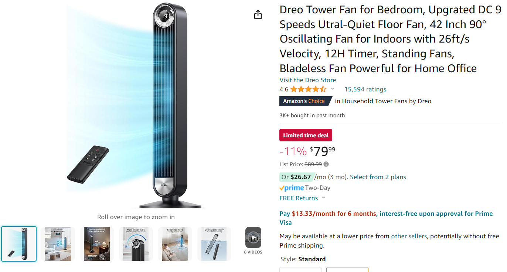Image resolution: width=507 pixels, height=272 pixels.
Task: Select the Virtually Silent thumbnail
Action: click(97, 244)
